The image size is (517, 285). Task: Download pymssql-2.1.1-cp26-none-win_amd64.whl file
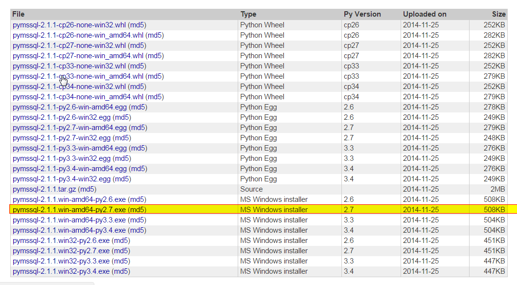click(78, 35)
